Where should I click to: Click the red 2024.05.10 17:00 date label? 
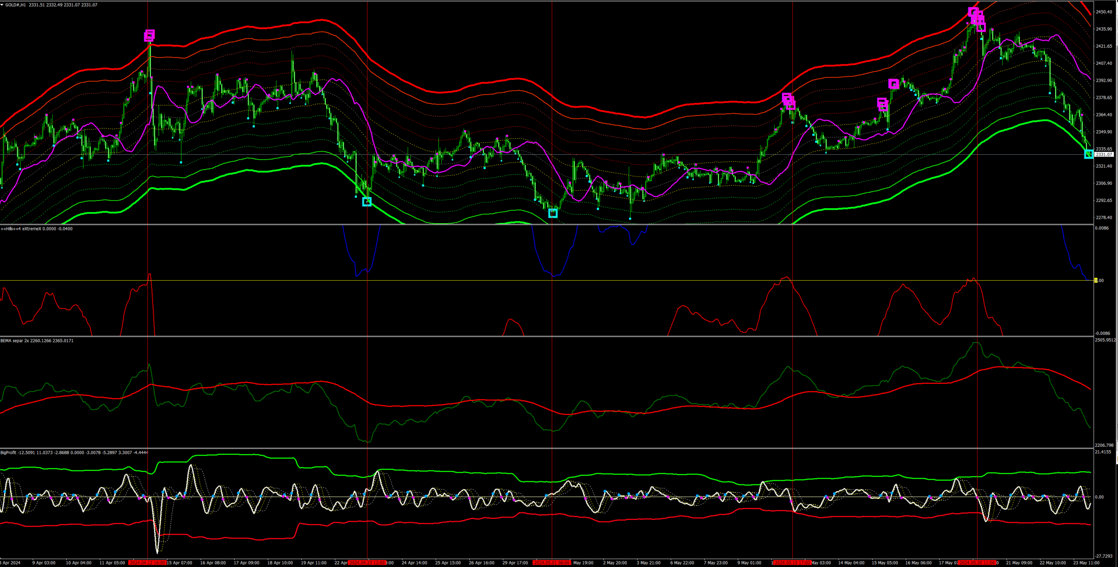792,563
